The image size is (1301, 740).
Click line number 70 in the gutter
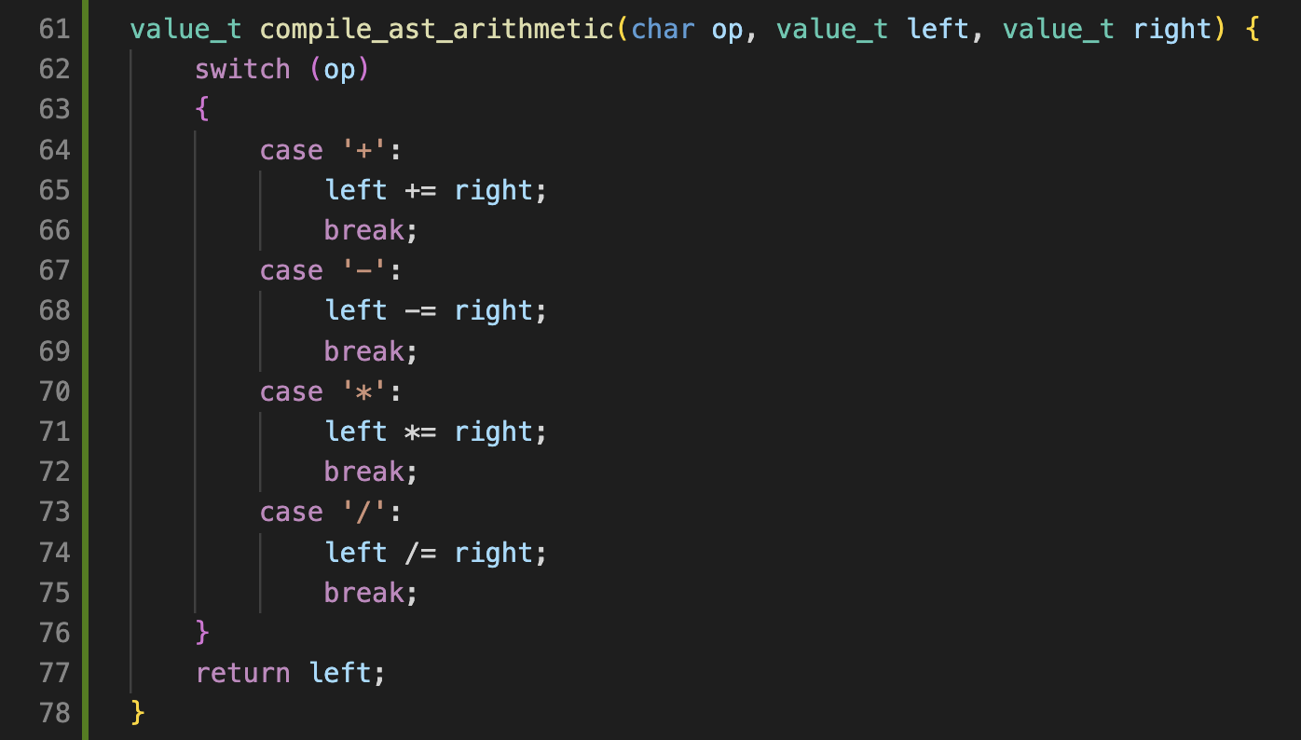pyautogui.click(x=55, y=391)
